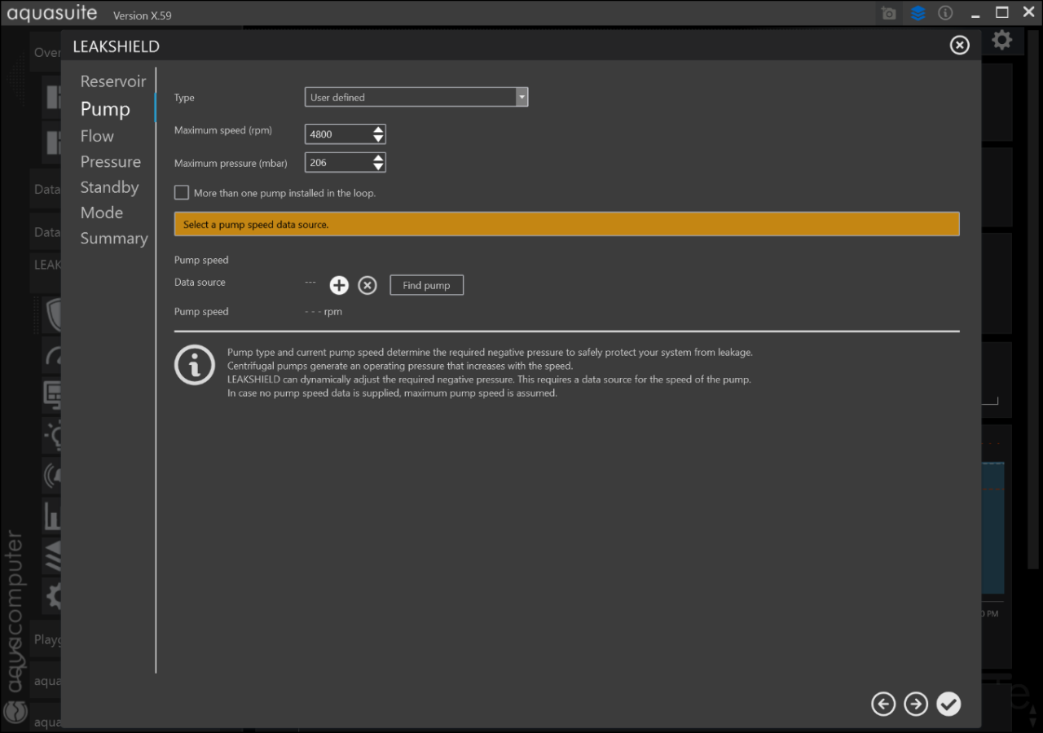Switch to the Flow section
This screenshot has height=733, width=1043.
click(97, 136)
